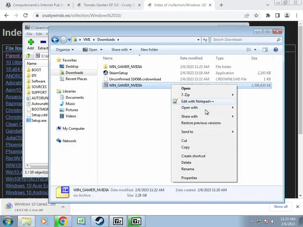Click the Chrome share page icon
Viewport: 303px width, 227px height.
coord(247,15)
